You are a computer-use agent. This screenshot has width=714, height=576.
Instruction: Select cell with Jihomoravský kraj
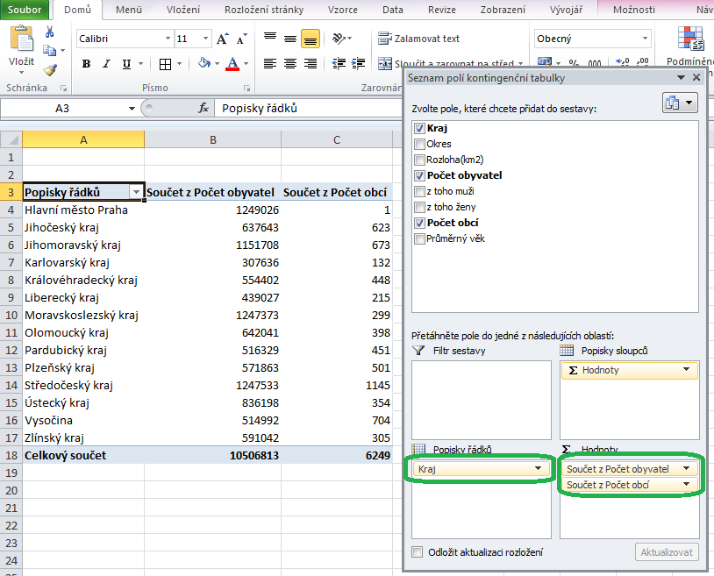(83, 245)
